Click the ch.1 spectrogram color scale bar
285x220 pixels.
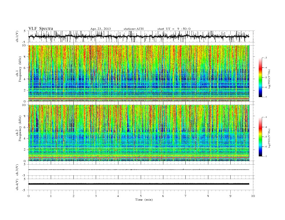point(260,77)
